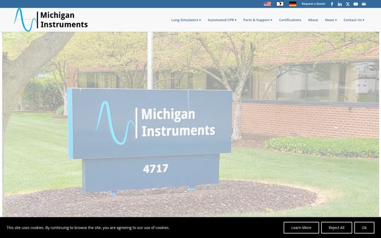Expand the Lung Simulators menu
The height and width of the screenshot is (238, 381).
click(x=186, y=20)
